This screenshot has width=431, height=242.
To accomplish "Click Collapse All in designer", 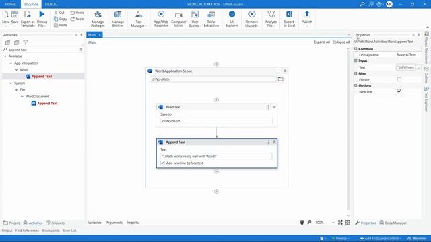I will click(x=341, y=42).
